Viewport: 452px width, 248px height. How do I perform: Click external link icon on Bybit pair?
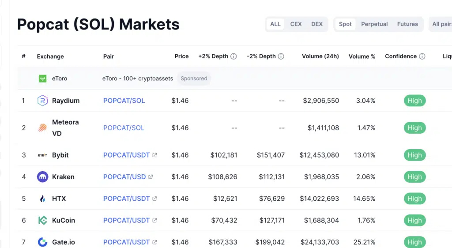pyautogui.click(x=154, y=155)
